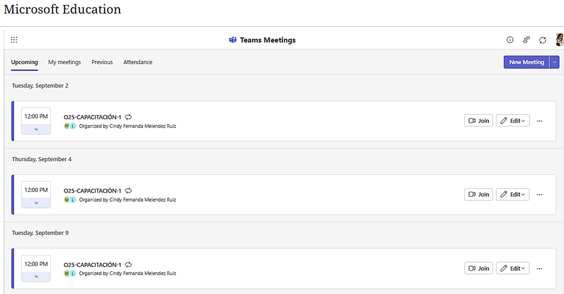Open the information icon in header
Image resolution: width=564 pixels, height=294 pixels.
510,40
